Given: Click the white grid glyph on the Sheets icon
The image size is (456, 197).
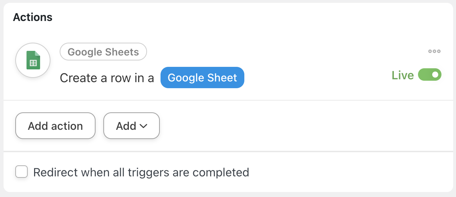Looking at the screenshot, I should tap(33, 63).
